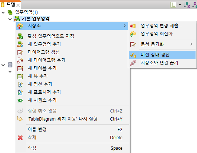197x153 pixels.
Task: Collapse the 업무영역(1) tree node
Action: [x=3, y=12]
